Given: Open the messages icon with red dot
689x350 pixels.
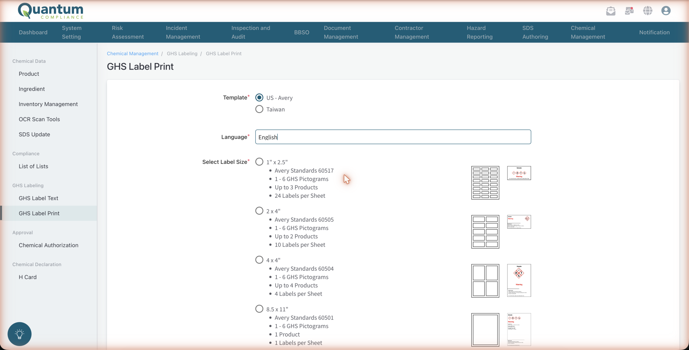Looking at the screenshot, I should coord(629,11).
